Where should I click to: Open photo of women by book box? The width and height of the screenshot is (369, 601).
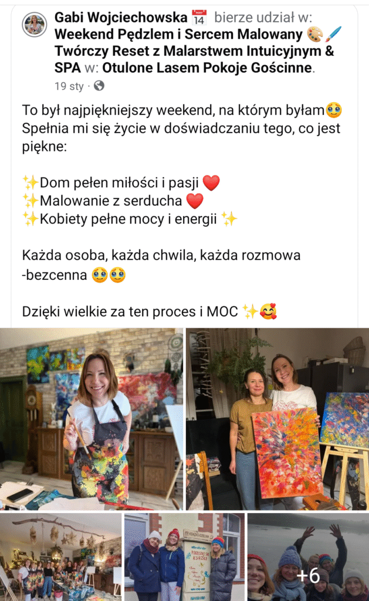pos(184,557)
